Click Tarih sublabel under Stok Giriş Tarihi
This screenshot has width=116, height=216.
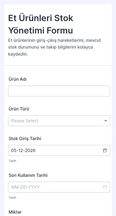(x=12, y=161)
